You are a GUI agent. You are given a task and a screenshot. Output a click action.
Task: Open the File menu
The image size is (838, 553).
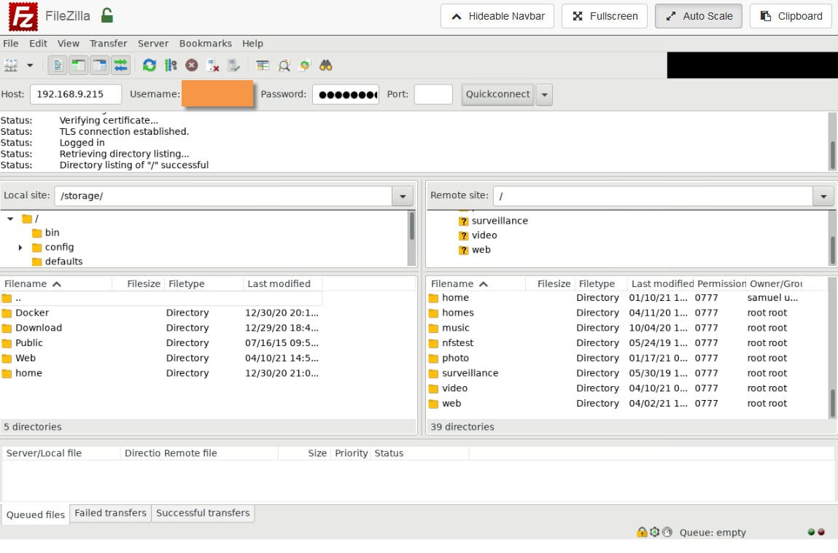click(11, 43)
